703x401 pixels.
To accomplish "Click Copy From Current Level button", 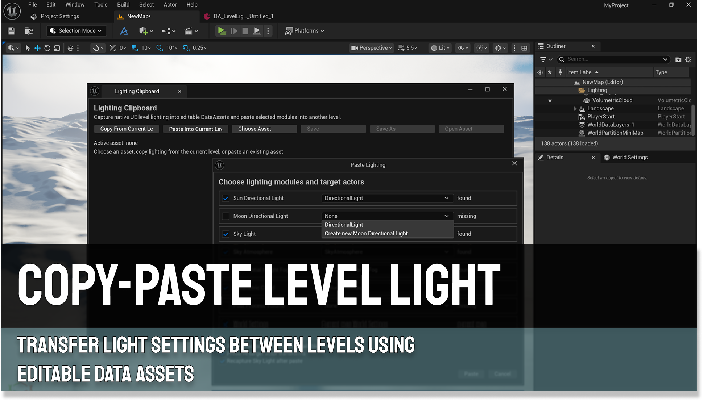I will [x=127, y=129].
